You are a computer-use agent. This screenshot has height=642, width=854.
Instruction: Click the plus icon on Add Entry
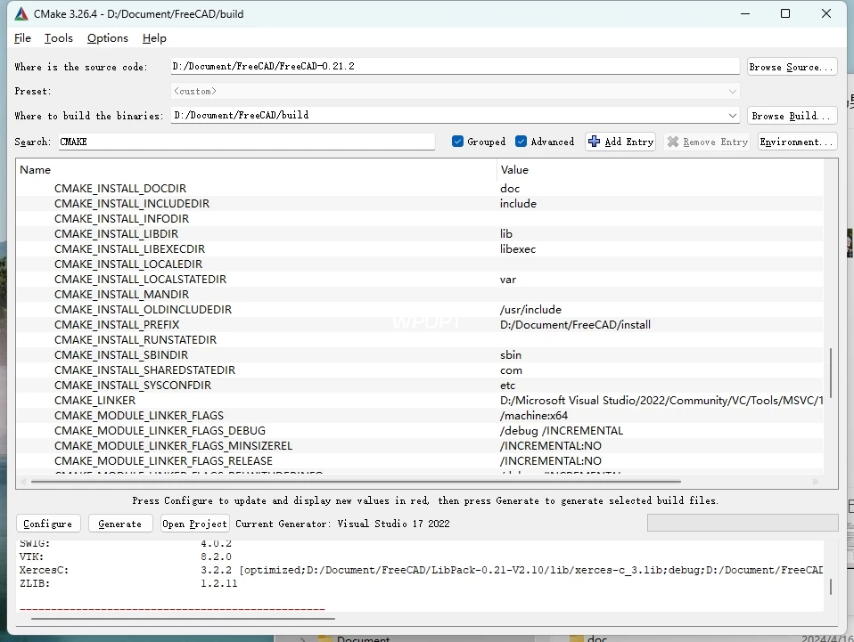(595, 142)
